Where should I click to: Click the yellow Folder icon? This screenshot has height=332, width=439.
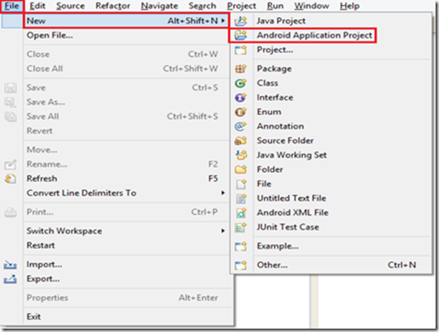pos(241,169)
